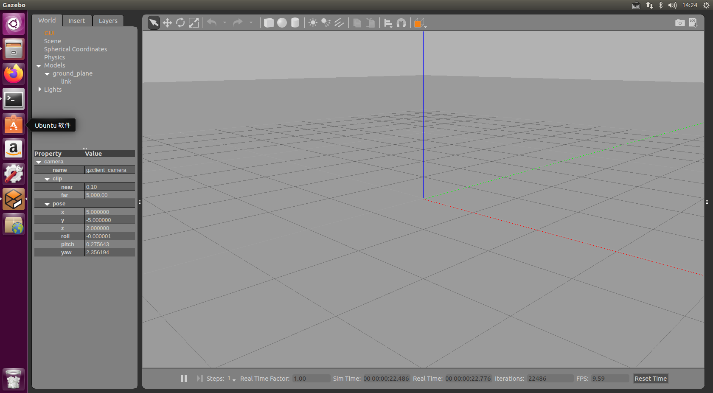
Task: Collapse the ground_plane node arrow
Action: click(47, 74)
